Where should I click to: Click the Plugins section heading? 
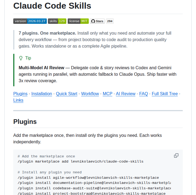(25, 122)
